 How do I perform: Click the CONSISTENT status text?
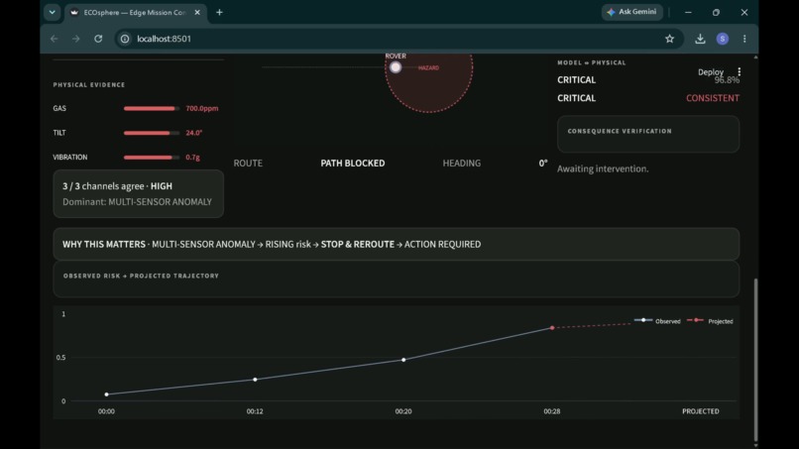(x=713, y=98)
